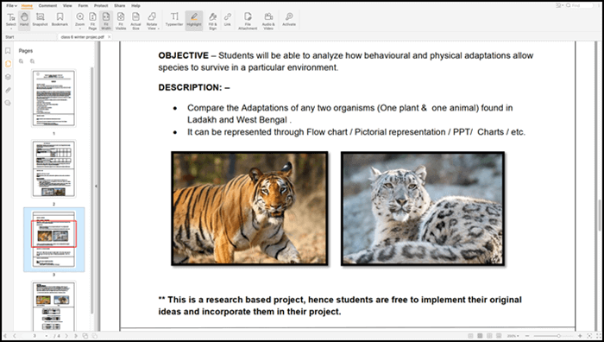Toggle the Fit Width view mode
The image size is (604, 342).
coord(106,21)
